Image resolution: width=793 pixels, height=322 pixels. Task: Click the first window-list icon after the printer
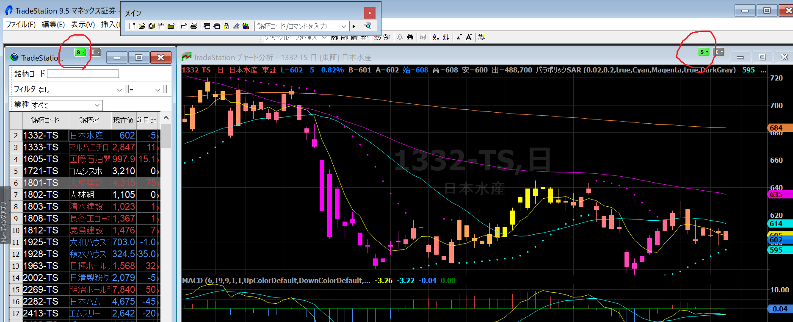207,26
